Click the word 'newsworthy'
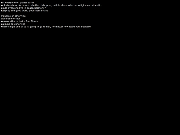Image resolution: width=180 pixels, height=135 pixels. 8,21
